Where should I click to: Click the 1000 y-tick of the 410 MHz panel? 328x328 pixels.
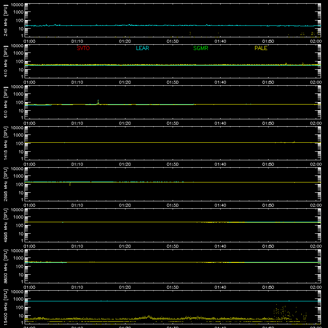coord(18,53)
